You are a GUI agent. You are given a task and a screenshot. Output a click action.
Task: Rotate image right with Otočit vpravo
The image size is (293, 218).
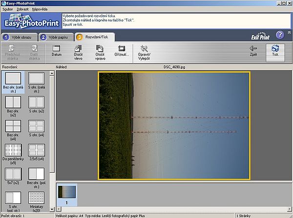(x=100, y=51)
